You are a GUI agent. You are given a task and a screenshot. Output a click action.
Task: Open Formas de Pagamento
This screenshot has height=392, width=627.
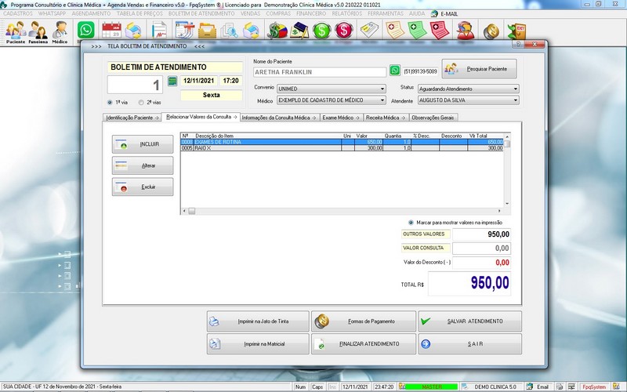364,321
